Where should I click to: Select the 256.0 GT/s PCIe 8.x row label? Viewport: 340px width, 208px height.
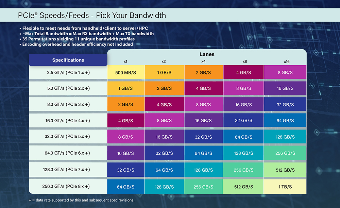tap(68, 187)
